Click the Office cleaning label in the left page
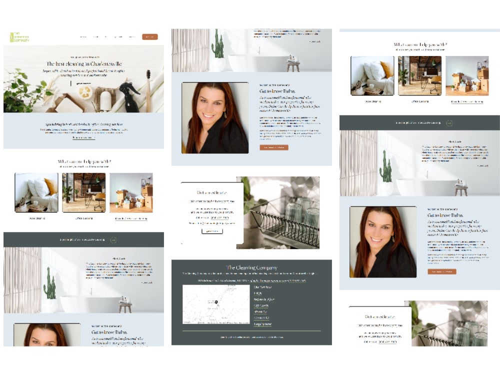The image size is (500, 375). (x=84, y=218)
